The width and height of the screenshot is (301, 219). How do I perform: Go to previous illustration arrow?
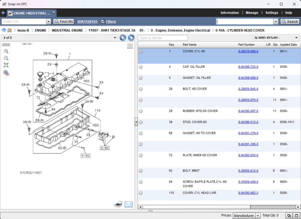123,38
